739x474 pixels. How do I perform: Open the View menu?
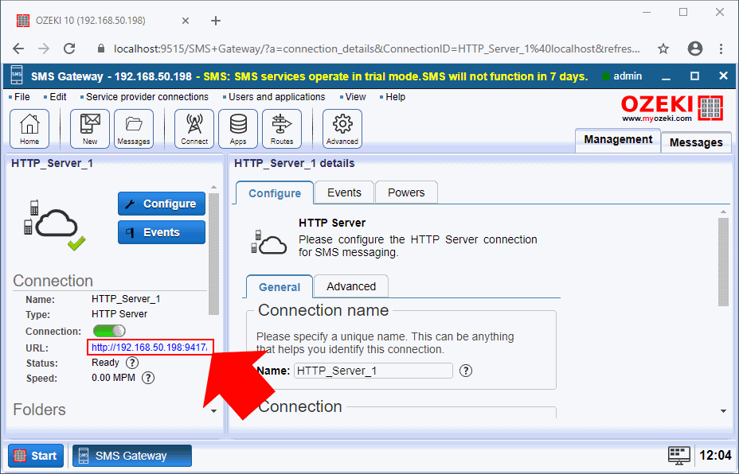point(355,97)
